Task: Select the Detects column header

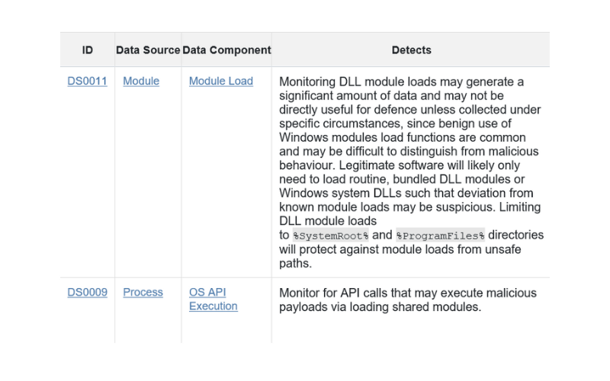Action: click(x=411, y=50)
